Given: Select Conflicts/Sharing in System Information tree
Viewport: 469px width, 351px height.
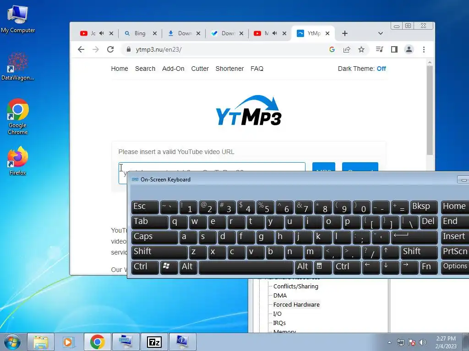Looking at the screenshot, I should [x=296, y=286].
